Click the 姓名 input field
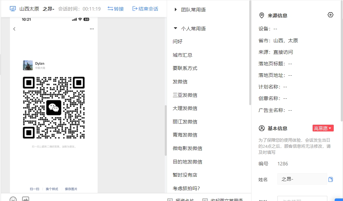Viewport: 343px width, 201px height. tap(302, 179)
